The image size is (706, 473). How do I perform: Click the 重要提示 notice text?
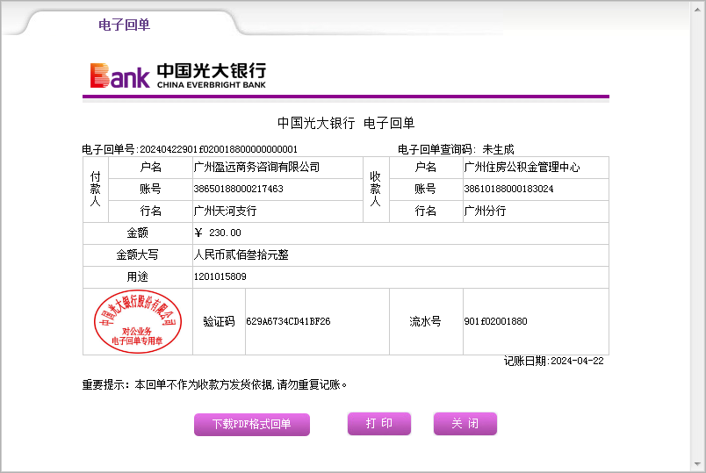[215, 384]
